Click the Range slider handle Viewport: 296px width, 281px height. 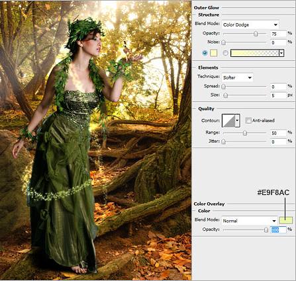[245, 133]
